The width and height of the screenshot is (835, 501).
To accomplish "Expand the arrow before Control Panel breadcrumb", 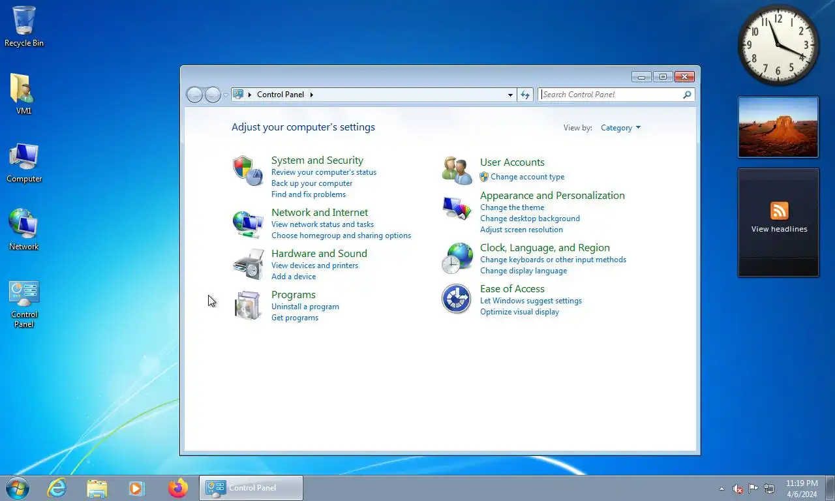I will [250, 95].
